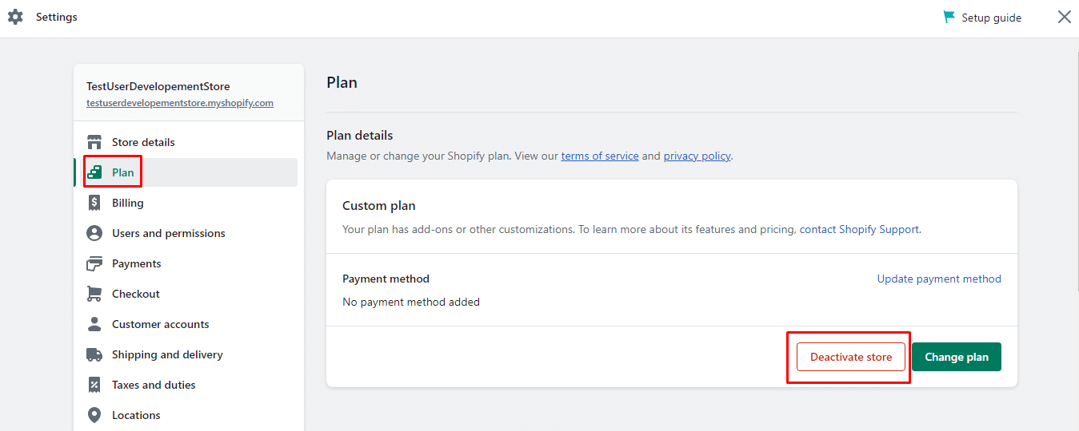Follow the contact Shopify Support link
This screenshot has width=1079, height=431.
859,229
